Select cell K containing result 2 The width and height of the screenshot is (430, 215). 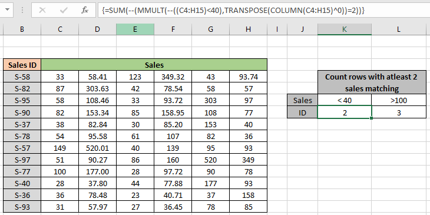[345, 112]
